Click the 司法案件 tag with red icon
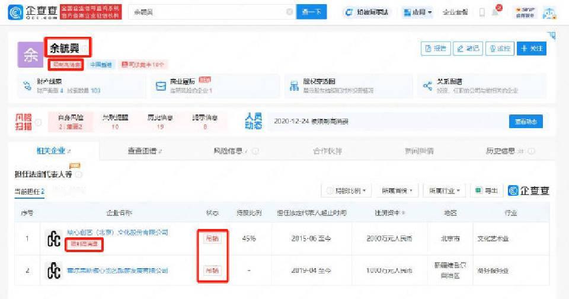Screen dimensions: 569x299 (143, 65)
